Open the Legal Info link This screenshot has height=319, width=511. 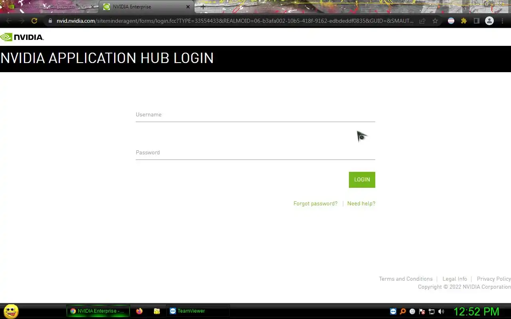coord(455,279)
